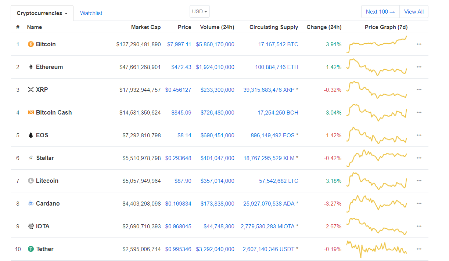Click IOTA supply 2,779,530,283 MIOTA

point(267,226)
